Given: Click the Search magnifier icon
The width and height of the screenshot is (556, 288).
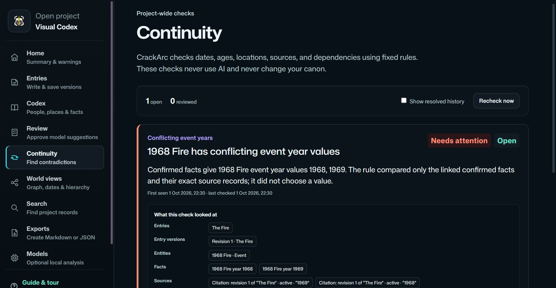Looking at the screenshot, I should point(15,208).
